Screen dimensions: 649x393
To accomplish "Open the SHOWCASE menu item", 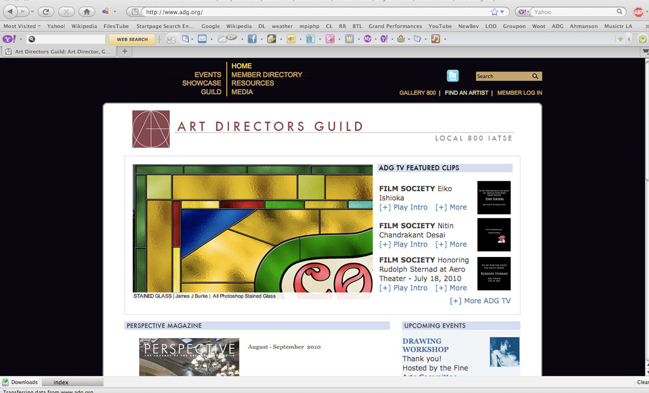I will tap(201, 83).
